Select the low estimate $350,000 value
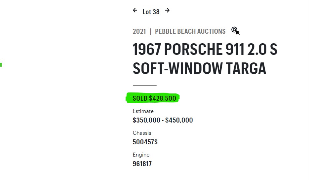 point(146,120)
